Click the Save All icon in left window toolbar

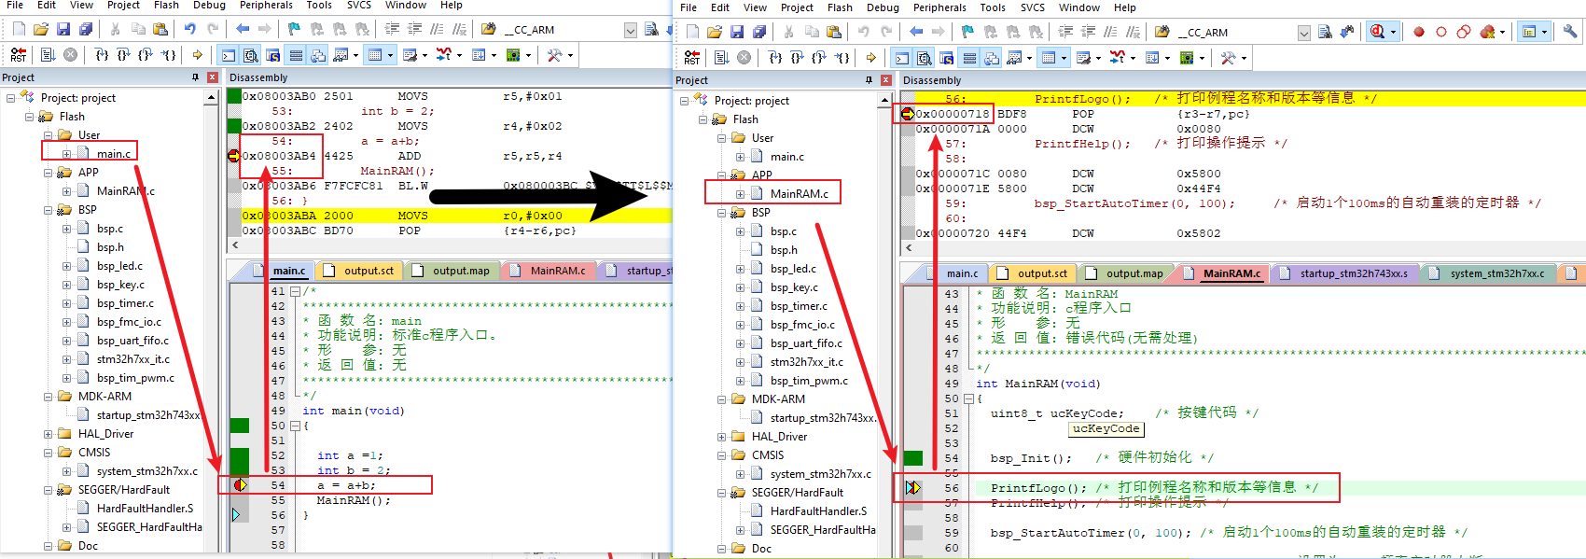pyautogui.click(x=86, y=29)
